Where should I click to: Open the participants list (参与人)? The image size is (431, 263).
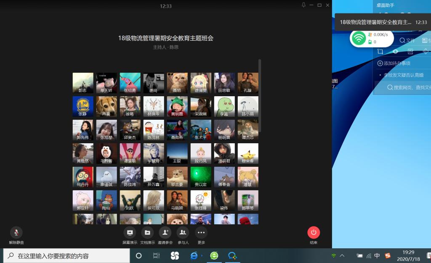[x=183, y=232]
